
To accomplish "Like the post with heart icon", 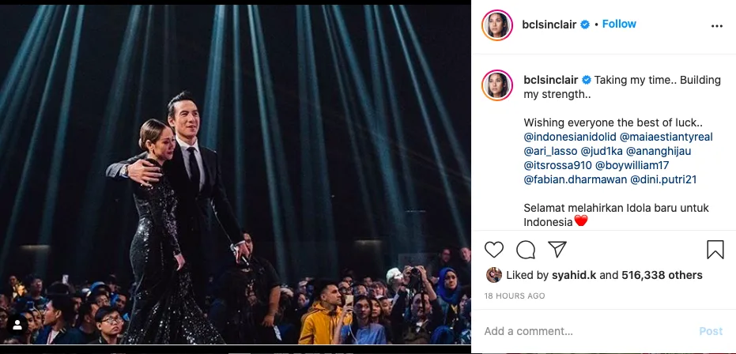I will pos(494,250).
